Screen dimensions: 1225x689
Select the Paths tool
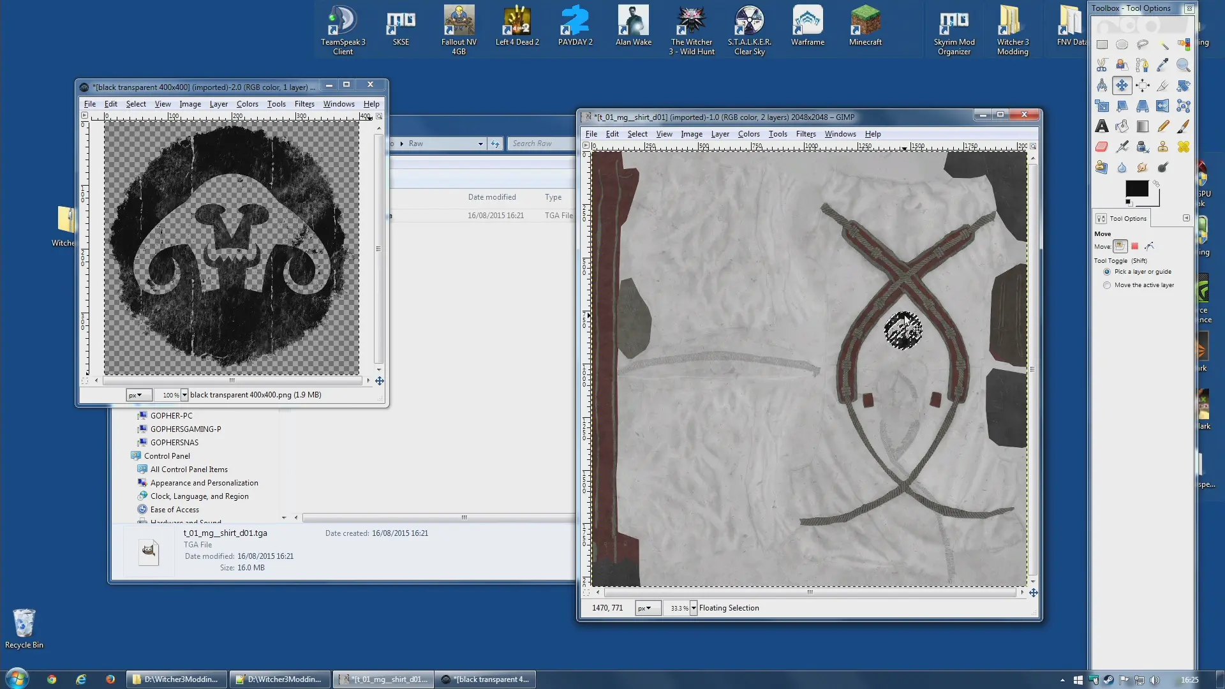(1143, 65)
